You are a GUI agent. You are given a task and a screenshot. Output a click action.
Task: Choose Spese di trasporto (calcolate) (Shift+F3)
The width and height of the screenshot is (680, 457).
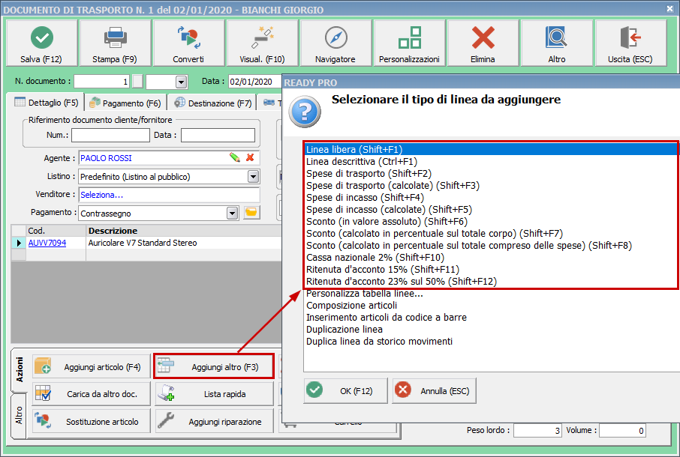tap(492, 186)
